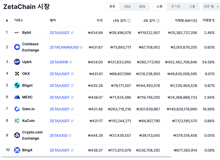220x160 pixels.
Task: Open OKX ZETA/USDT pair link
Action: pos(59,74)
